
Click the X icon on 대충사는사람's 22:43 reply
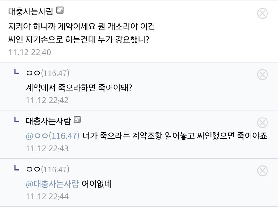click(x=262, y=122)
